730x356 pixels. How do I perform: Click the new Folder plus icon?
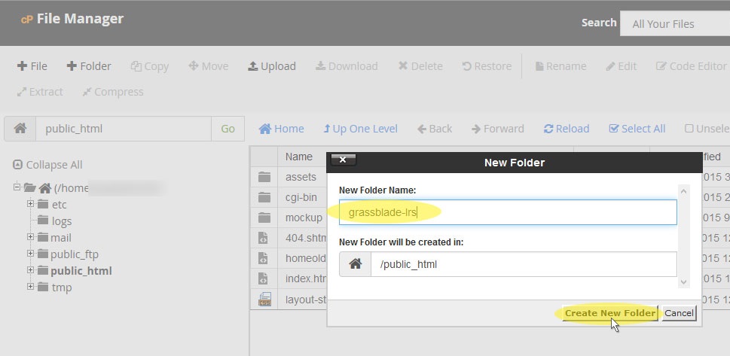tap(72, 66)
